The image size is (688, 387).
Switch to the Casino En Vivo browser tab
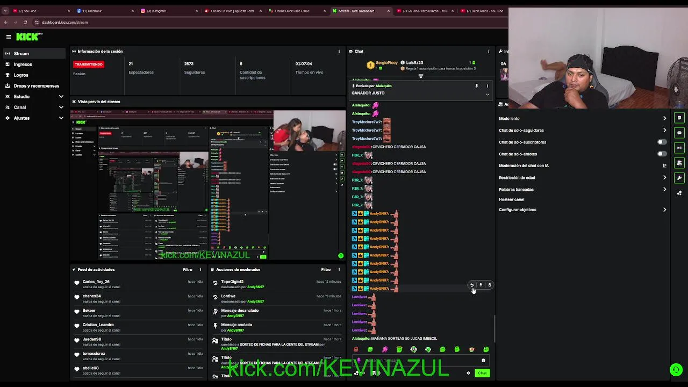(x=233, y=11)
